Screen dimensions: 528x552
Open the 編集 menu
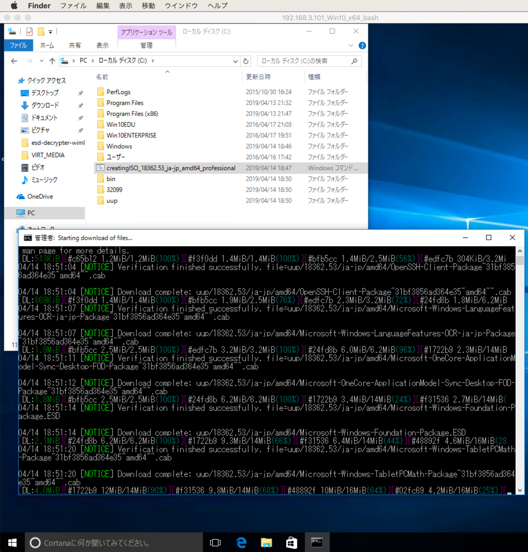103,6
